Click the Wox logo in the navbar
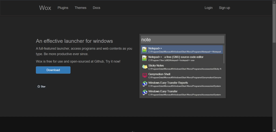The image size is (276, 132). [45, 8]
